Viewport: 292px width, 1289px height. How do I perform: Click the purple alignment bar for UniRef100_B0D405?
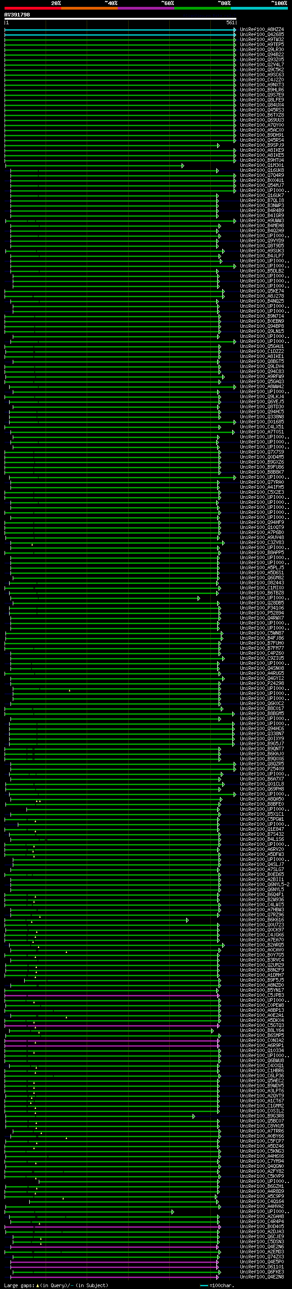pyautogui.click(x=112, y=1227)
